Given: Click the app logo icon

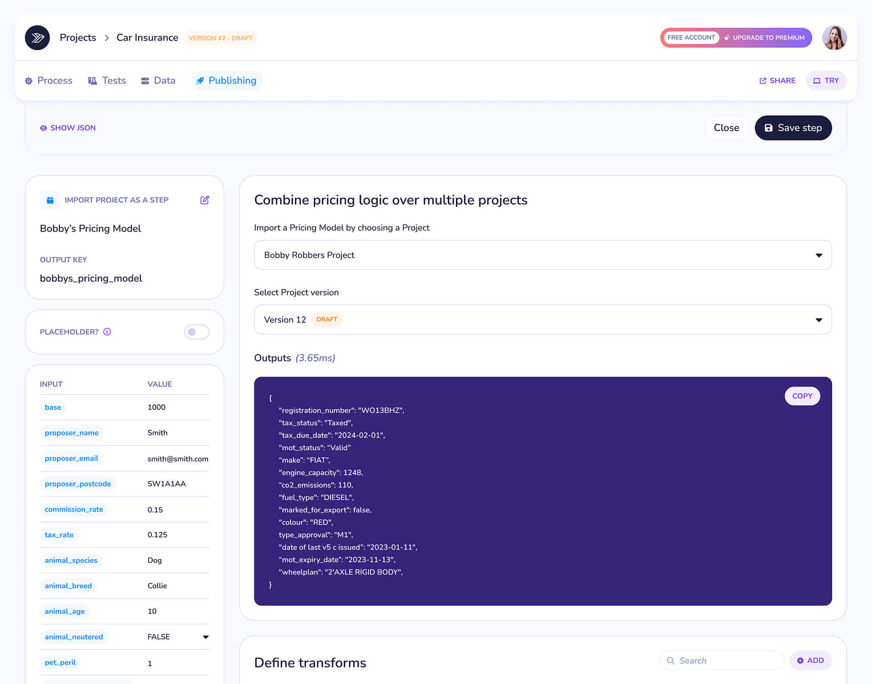Looking at the screenshot, I should click(38, 38).
